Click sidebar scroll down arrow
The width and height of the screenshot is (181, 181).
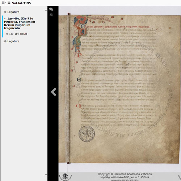(46, 174)
